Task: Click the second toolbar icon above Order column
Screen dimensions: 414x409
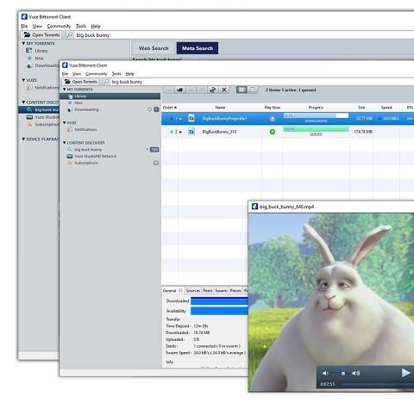Action: [179, 90]
